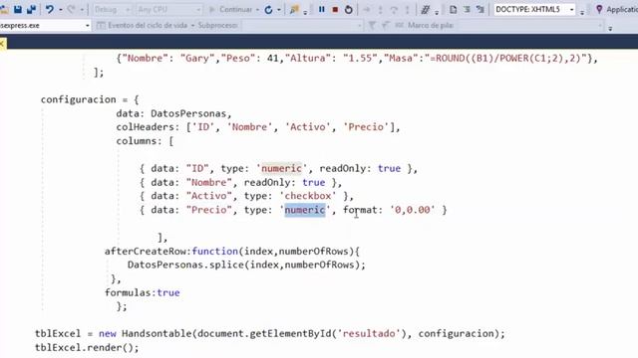Click the hex display toolbar icon

[x=425, y=9]
